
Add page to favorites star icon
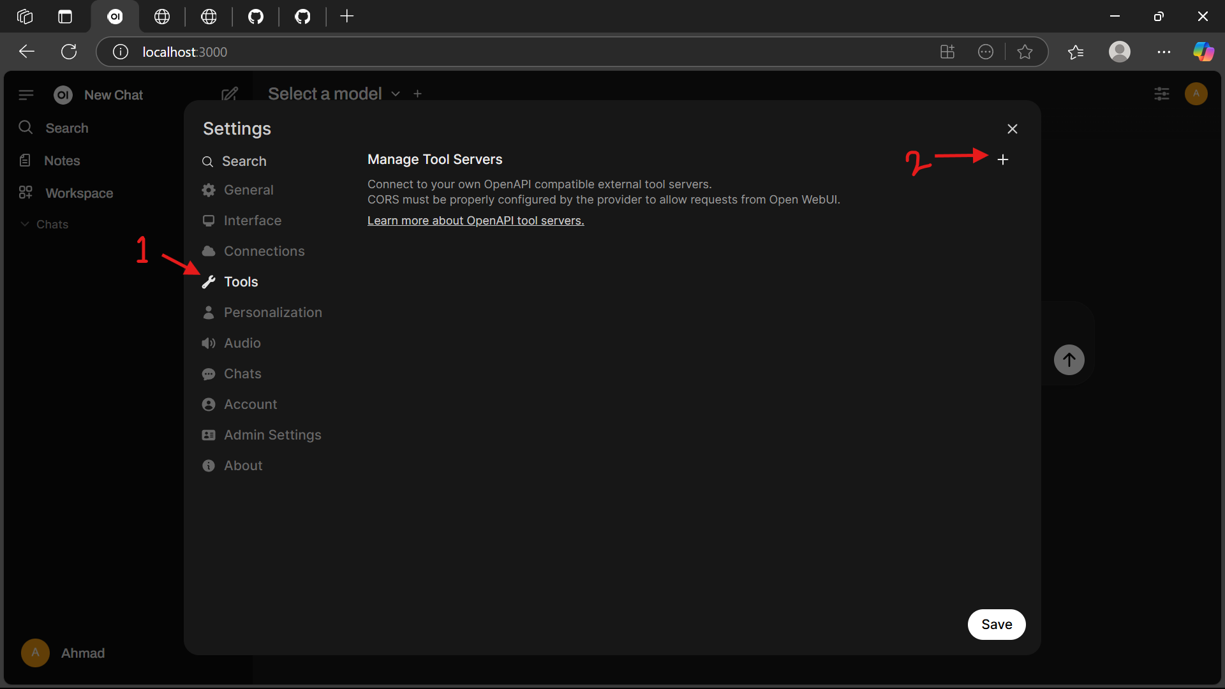point(1025,52)
